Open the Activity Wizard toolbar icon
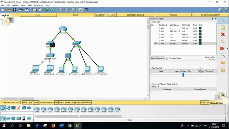229x129 pixels. click(26, 10)
